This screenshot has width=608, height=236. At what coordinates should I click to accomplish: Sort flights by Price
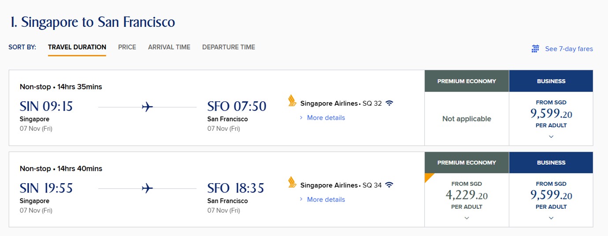127,47
